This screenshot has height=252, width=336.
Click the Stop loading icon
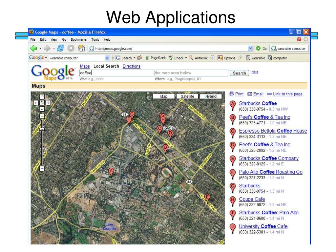pos(71,48)
